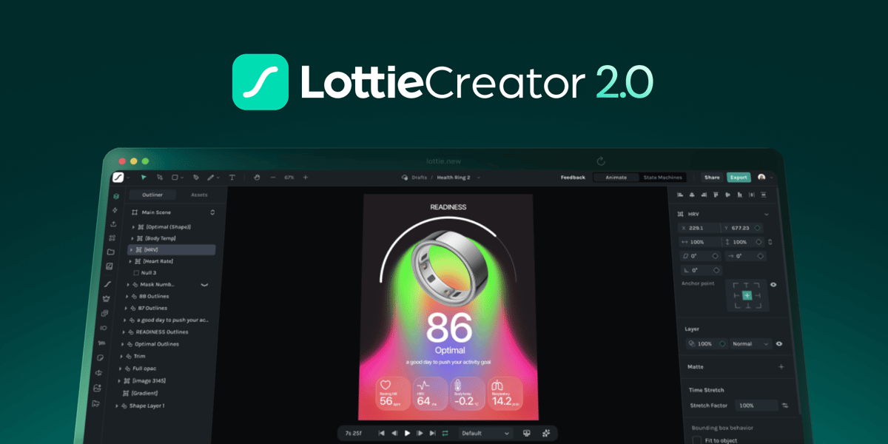The image size is (888, 444).
Task: Click the sparkle icon in playback bar
Action: [546, 433]
